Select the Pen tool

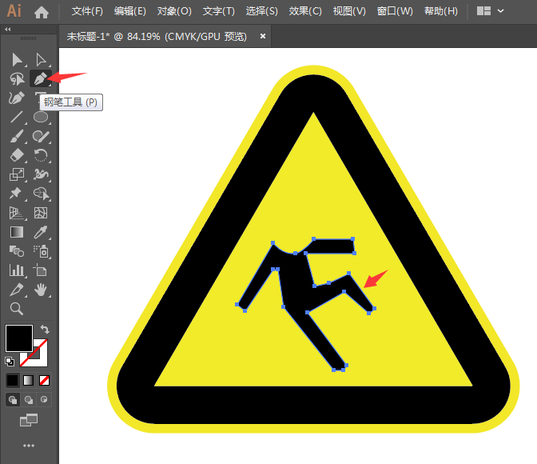39,78
